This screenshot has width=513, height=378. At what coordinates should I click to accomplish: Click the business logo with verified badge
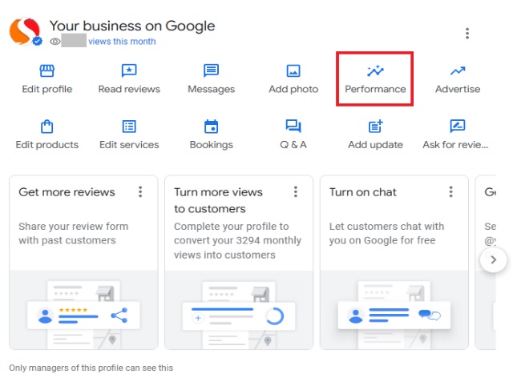(x=26, y=32)
